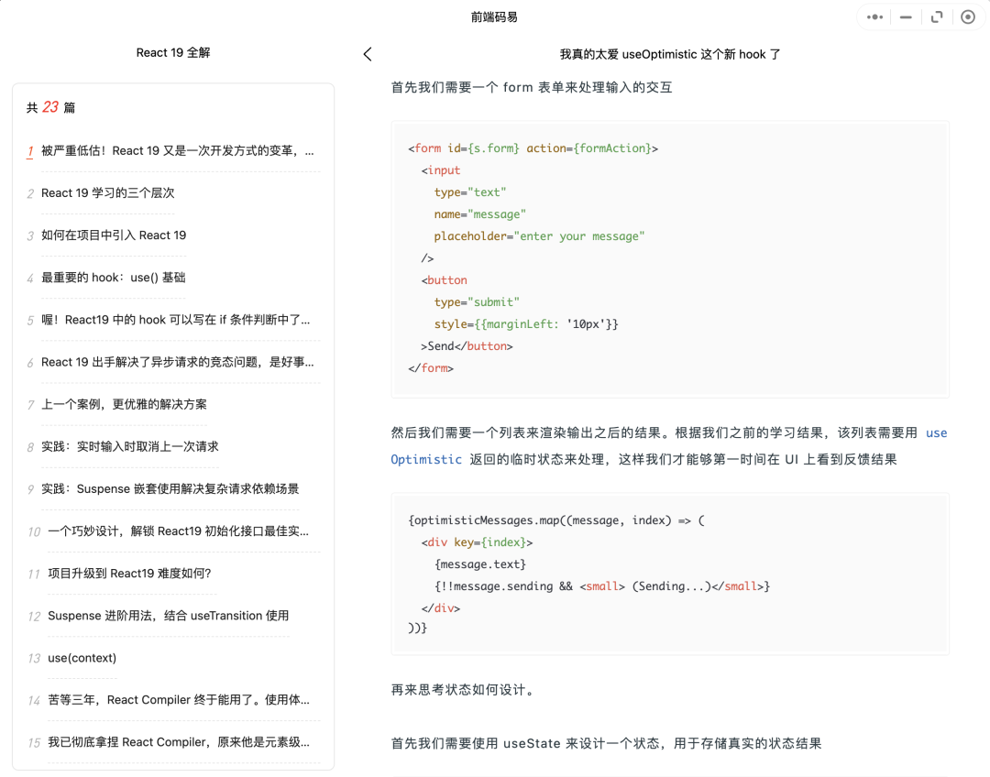Viewport: 990px width, 777px height.
Task: Click the optimisticMessages.map code block
Action: (670, 574)
